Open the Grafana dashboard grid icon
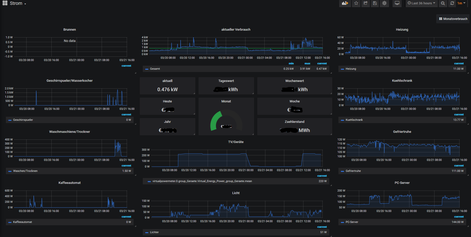The height and width of the screenshot is (237, 471). pos(5,3)
